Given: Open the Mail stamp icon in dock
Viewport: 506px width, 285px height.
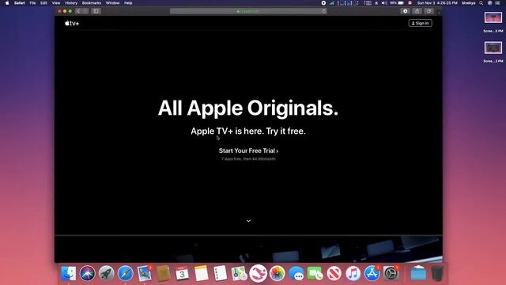Looking at the screenshot, I should pyautogui.click(x=144, y=273).
